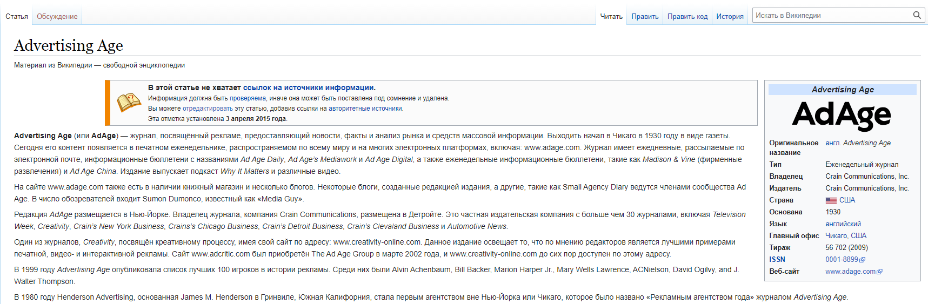Open the США country link in infobox
The height and width of the screenshot is (304, 928).
pyautogui.click(x=847, y=200)
